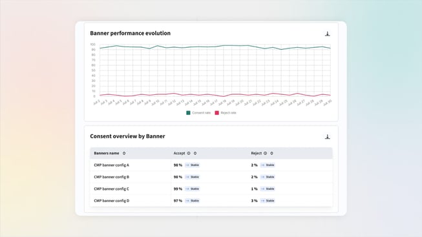Click Stable badge in config C reject cell
Screen dimensions: 422x237
pos(268,189)
